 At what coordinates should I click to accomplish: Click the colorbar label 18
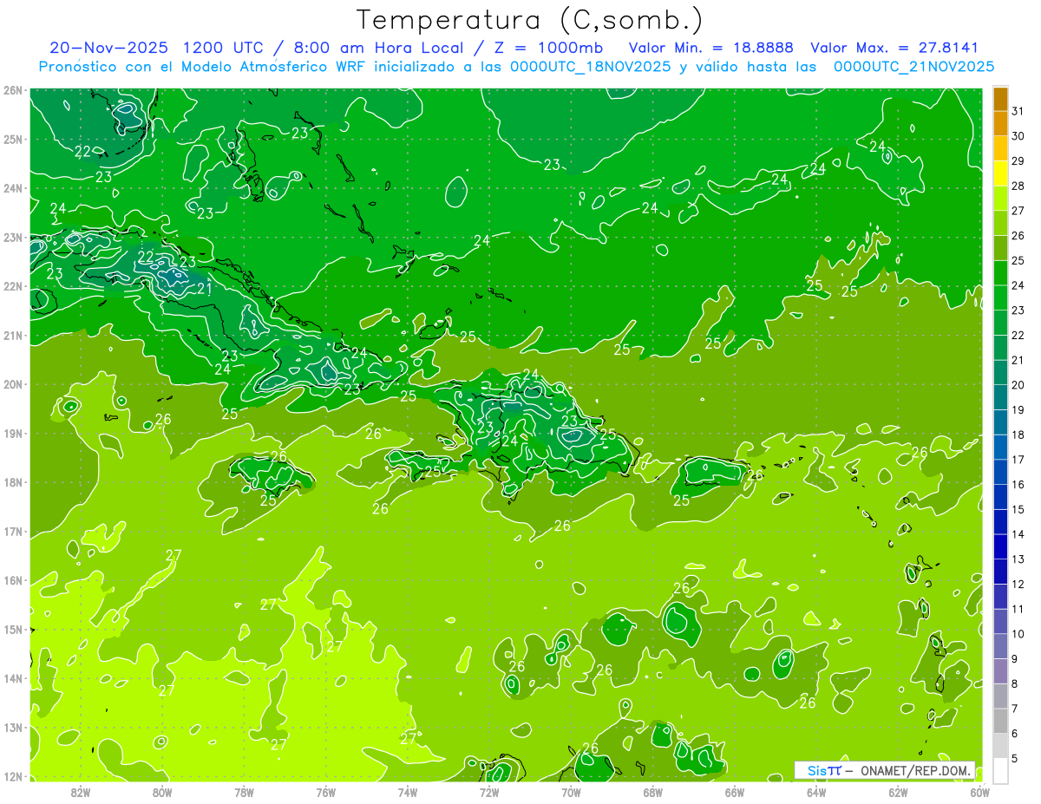click(x=1018, y=435)
